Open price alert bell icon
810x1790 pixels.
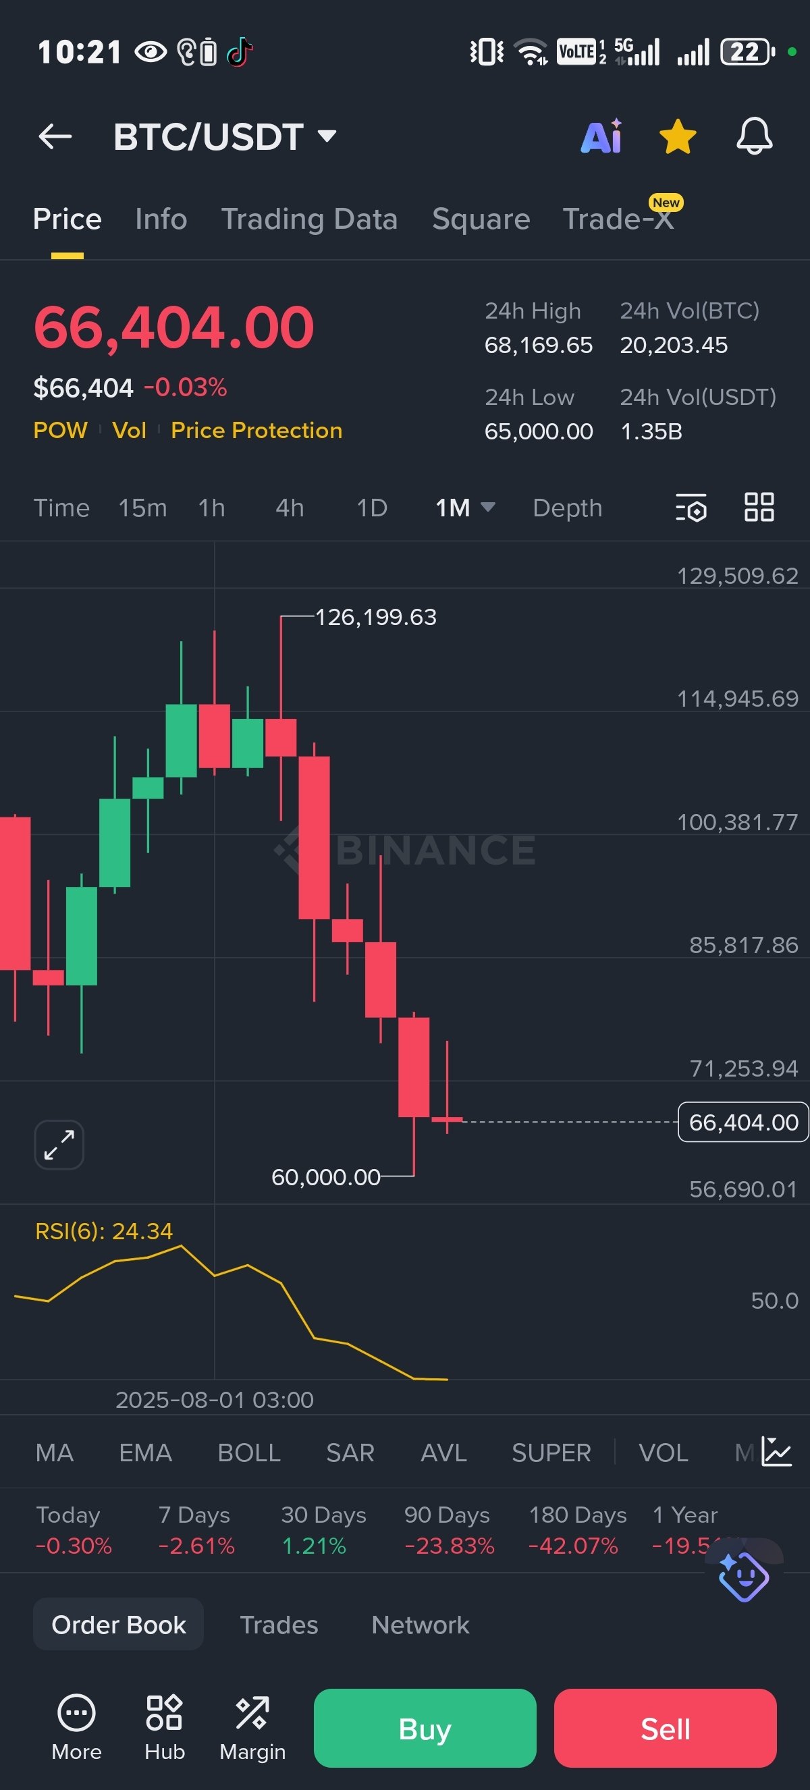755,136
